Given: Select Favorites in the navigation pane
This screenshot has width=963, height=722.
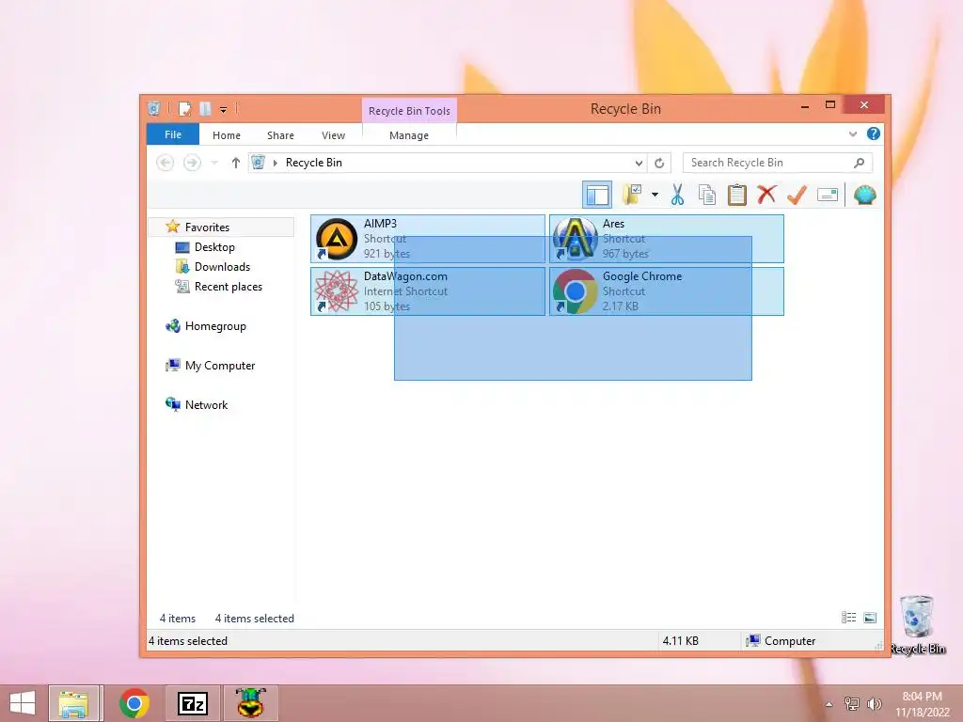Looking at the screenshot, I should (x=221, y=228).
